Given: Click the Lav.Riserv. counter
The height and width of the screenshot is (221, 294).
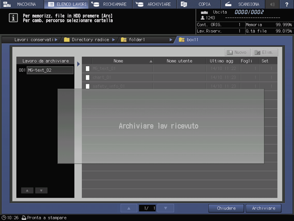Looking at the screenshot, I should (x=219, y=31).
